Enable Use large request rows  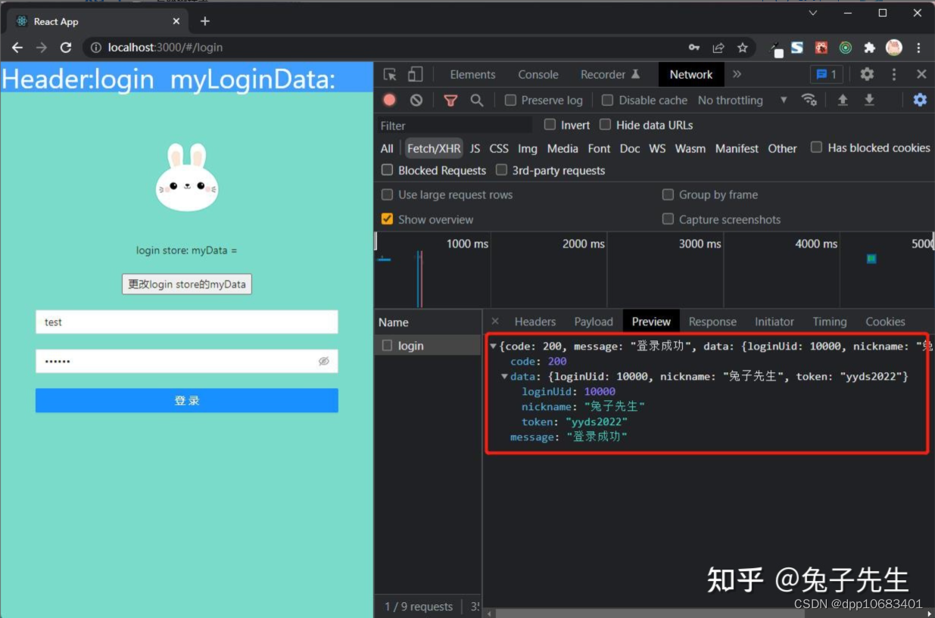(x=387, y=194)
